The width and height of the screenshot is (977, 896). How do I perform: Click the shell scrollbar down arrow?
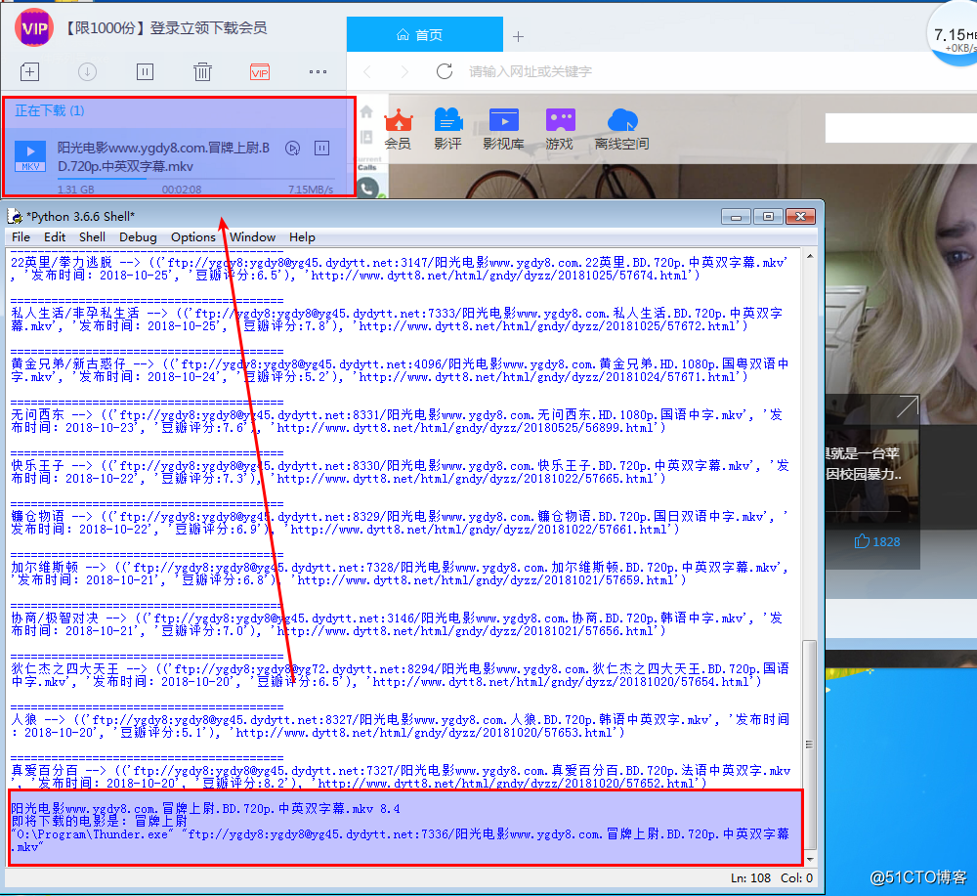click(809, 860)
